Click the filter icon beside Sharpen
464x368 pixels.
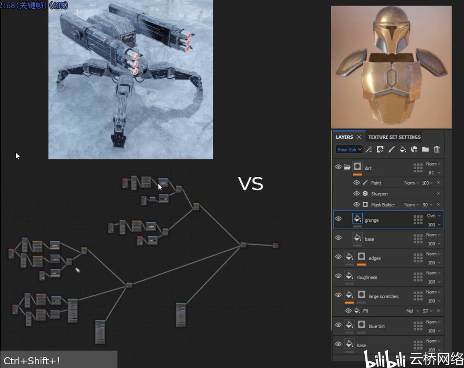[365, 193]
